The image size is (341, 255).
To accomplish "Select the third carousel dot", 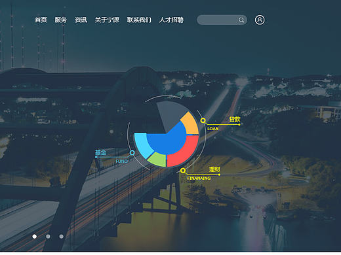I will (62, 237).
